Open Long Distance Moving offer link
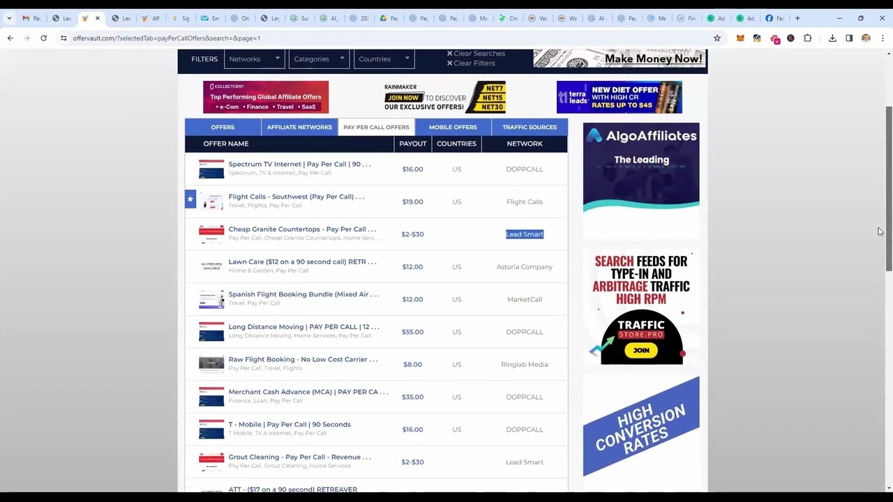 click(x=303, y=326)
